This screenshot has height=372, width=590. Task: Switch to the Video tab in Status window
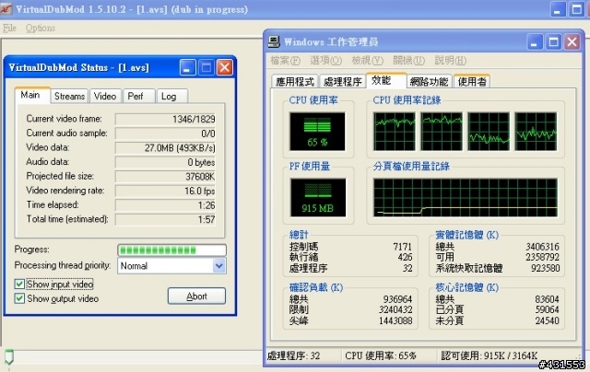[105, 96]
